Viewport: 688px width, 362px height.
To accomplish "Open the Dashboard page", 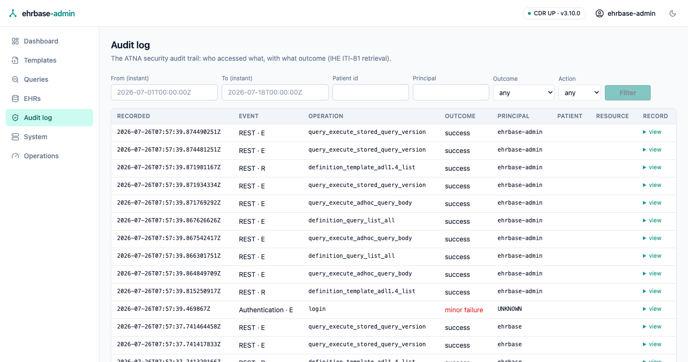I will (49, 41).
